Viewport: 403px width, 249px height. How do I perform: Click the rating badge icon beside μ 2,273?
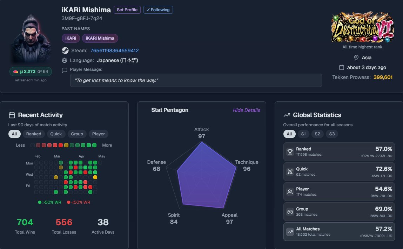16,72
